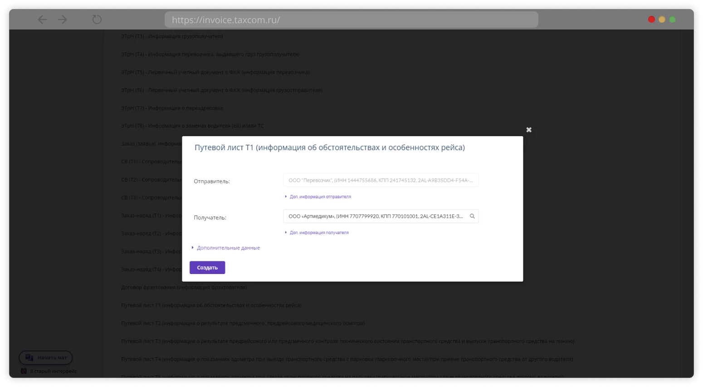Click the Получатель input field
This screenshot has height=387, width=703.
pos(376,216)
